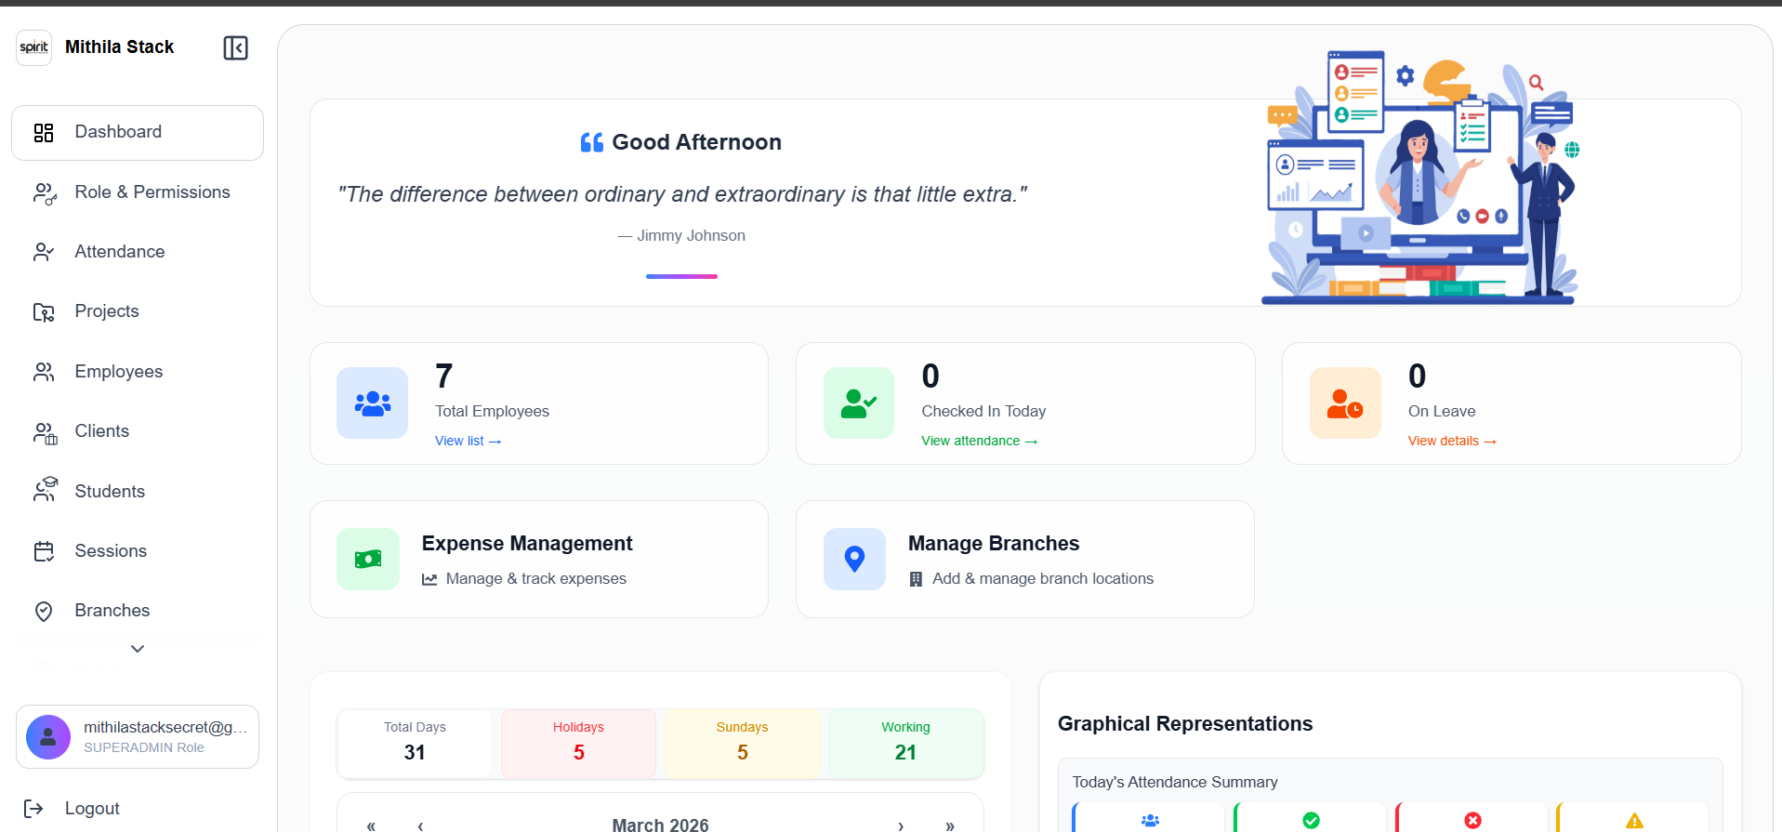
Task: Click the red cross attendance summary icon
Action: 1473,821
